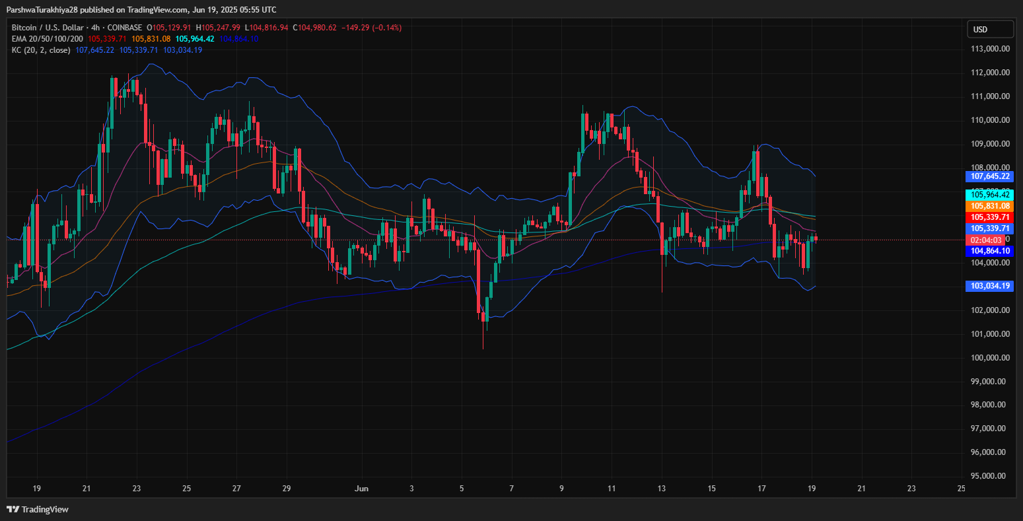The height and width of the screenshot is (521, 1023).
Task: Click the date 25 at time axis right end
Action: 960,489
